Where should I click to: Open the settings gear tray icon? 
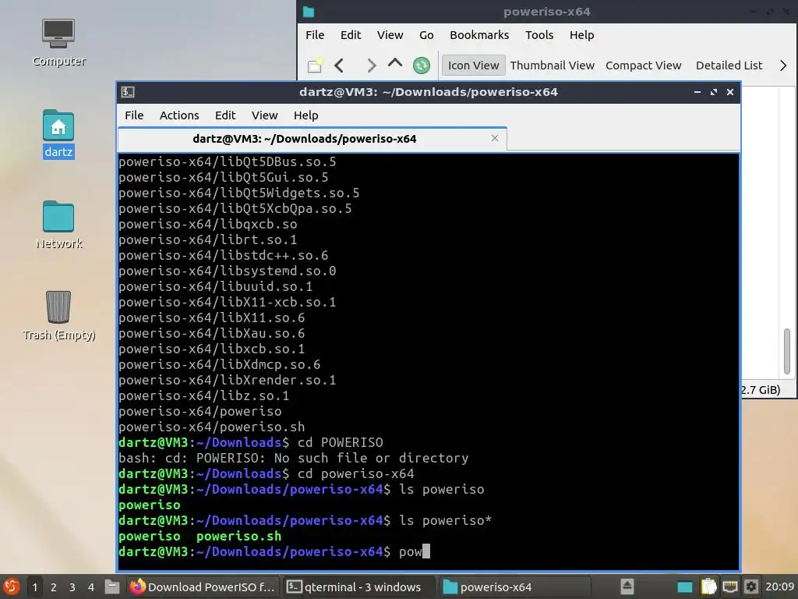click(x=751, y=587)
